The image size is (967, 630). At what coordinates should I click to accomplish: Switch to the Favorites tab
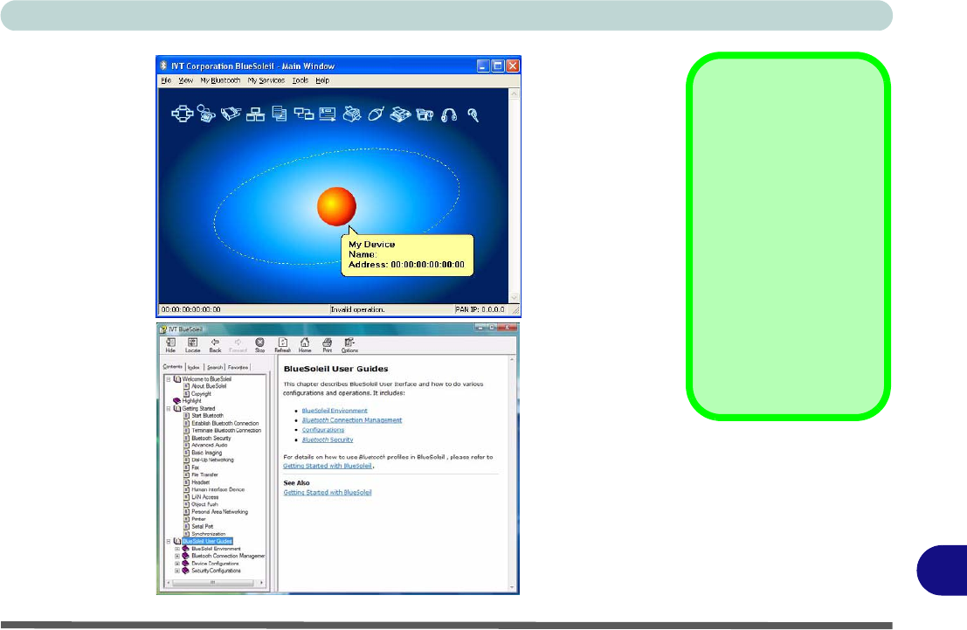[238, 367]
